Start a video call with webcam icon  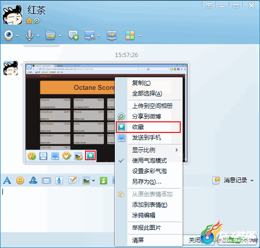pyautogui.click(x=9, y=35)
